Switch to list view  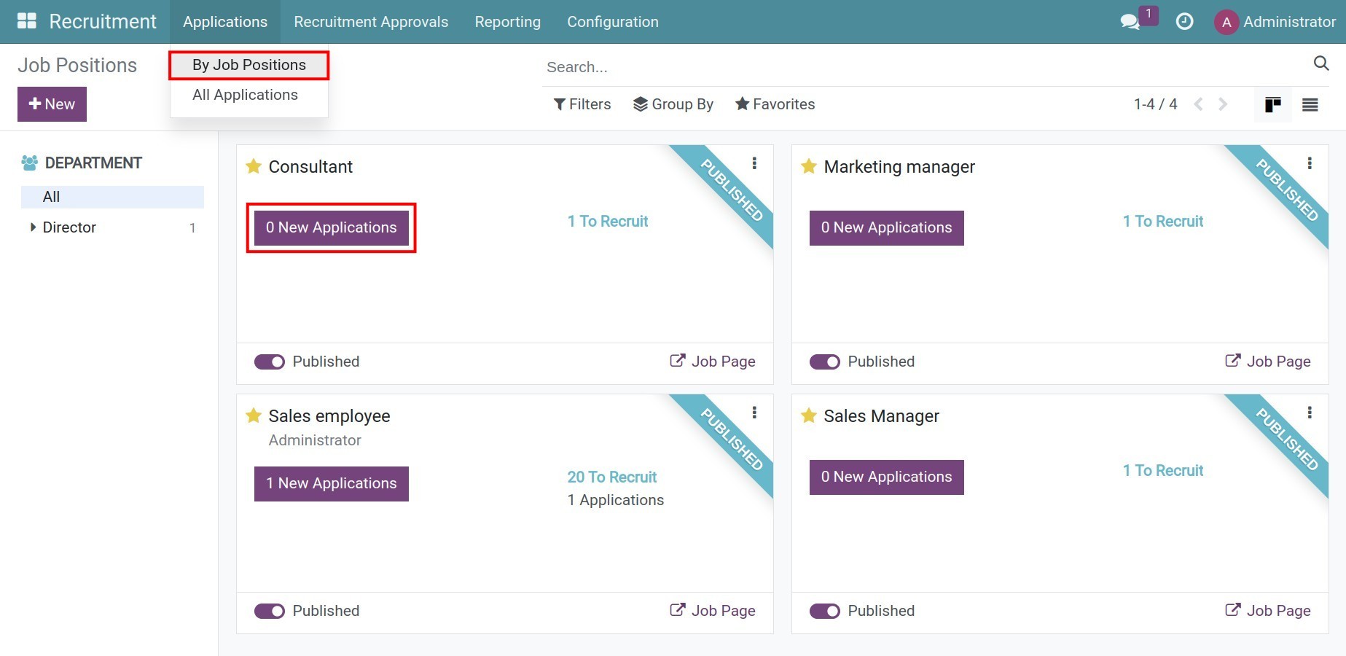click(1310, 105)
